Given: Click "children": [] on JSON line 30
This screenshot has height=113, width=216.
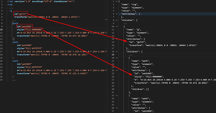Looking at the screenshot, I should click(140, 89).
